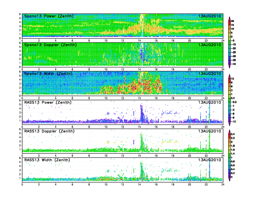Image resolution: width=256 pixels, height=198 pixels.
Task: Click the '20' label on the top colorbar
Action: [x=232, y=21]
